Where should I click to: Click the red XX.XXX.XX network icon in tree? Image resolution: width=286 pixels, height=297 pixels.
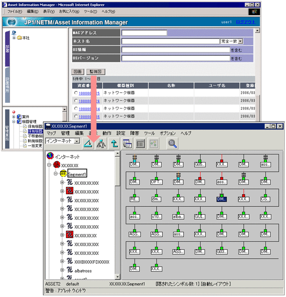coord(57,165)
